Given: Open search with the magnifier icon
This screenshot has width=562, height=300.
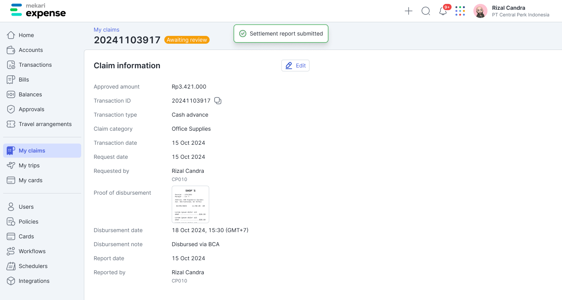Looking at the screenshot, I should point(425,11).
